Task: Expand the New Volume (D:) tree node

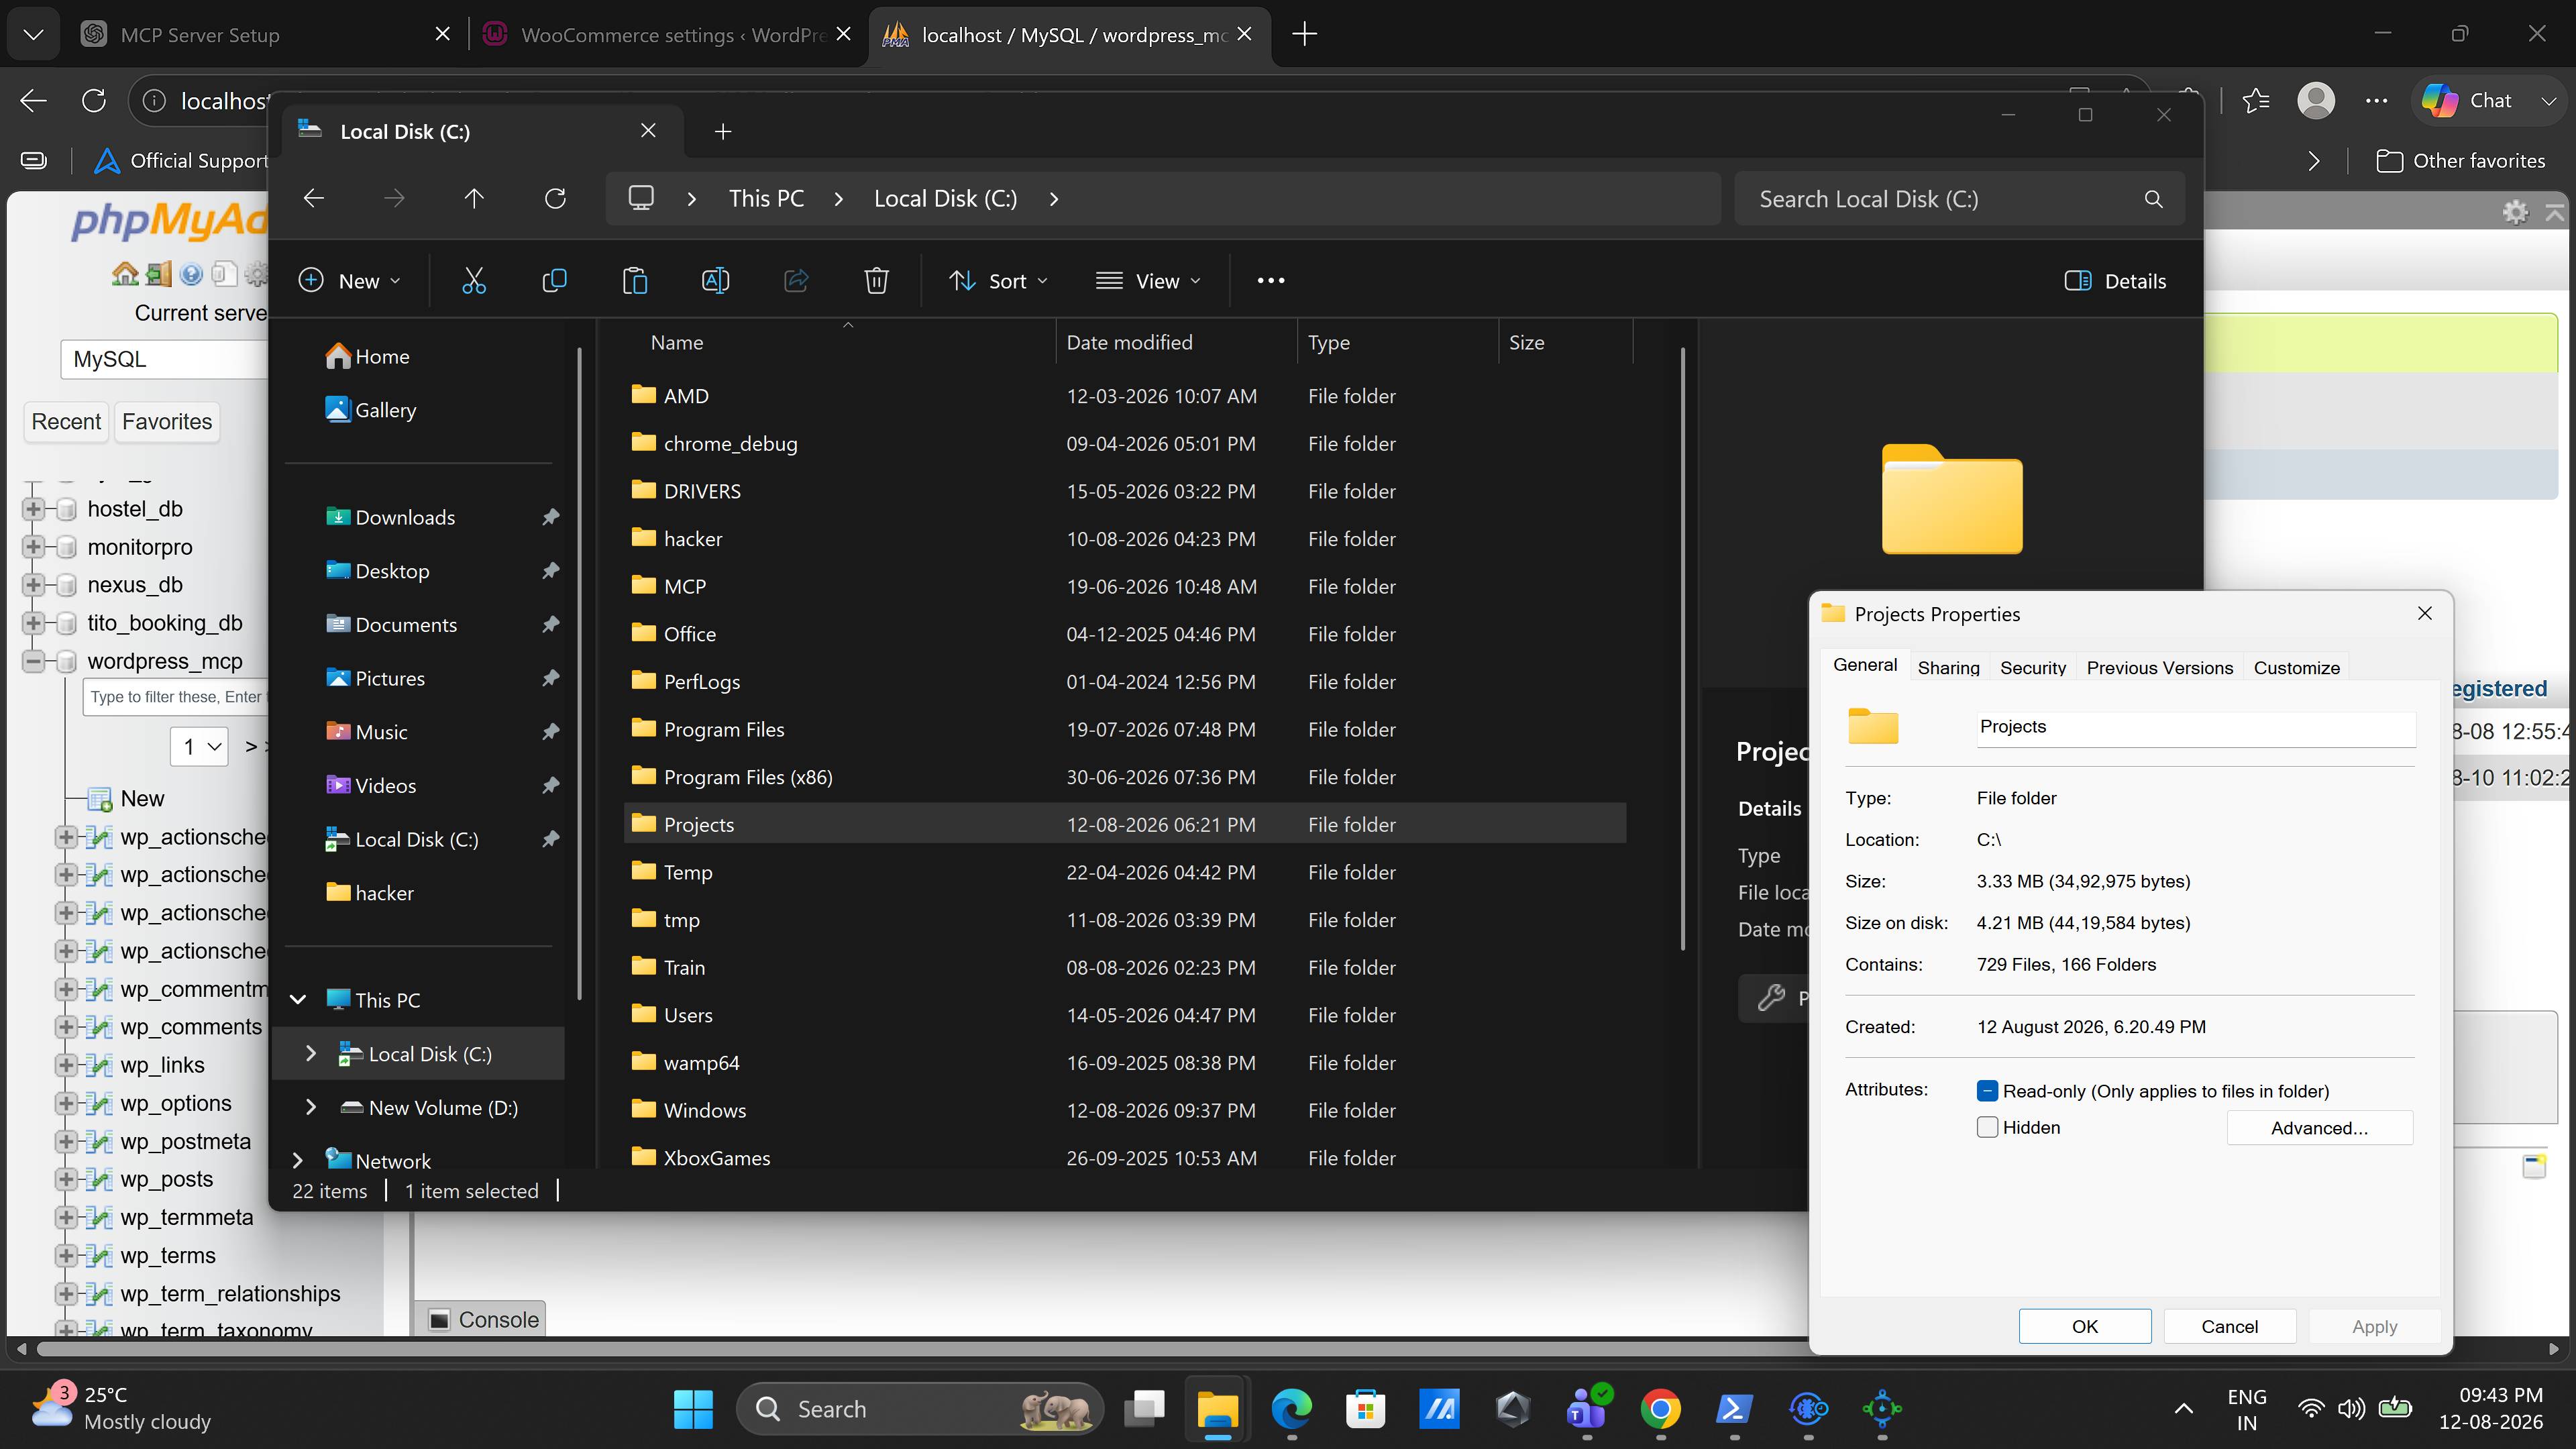Action: coord(310,1107)
